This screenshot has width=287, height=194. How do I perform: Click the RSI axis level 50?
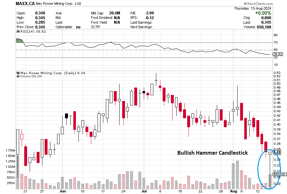coord(276,50)
